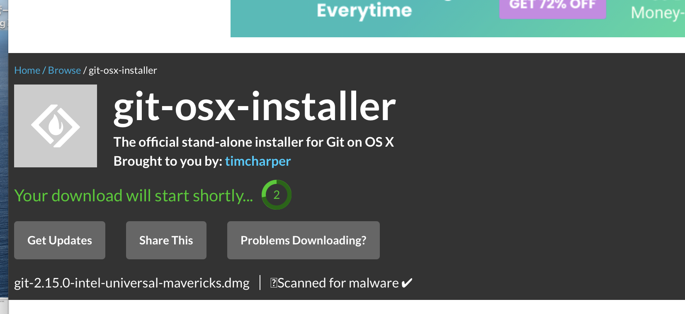The width and height of the screenshot is (685, 314).
Task: Click the git-2.15.0-intel-universal-mavericks.dmg filename
Action: tap(132, 283)
